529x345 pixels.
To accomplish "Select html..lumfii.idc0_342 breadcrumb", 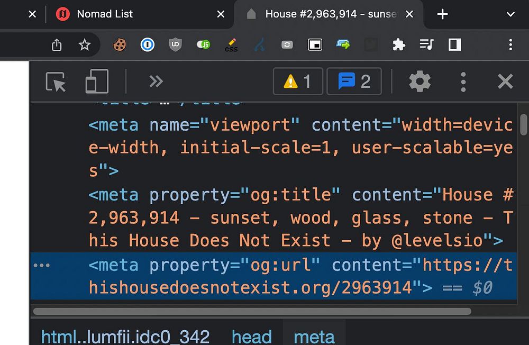I will [x=125, y=337].
